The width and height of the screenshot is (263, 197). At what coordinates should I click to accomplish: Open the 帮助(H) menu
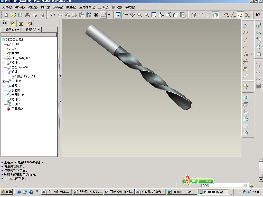tap(130, 7)
